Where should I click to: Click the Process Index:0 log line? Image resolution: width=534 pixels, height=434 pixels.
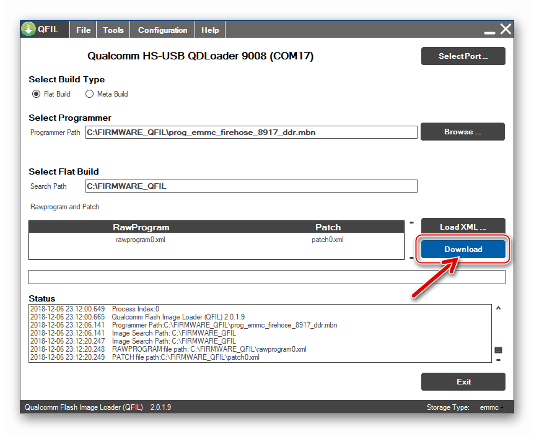point(95,309)
